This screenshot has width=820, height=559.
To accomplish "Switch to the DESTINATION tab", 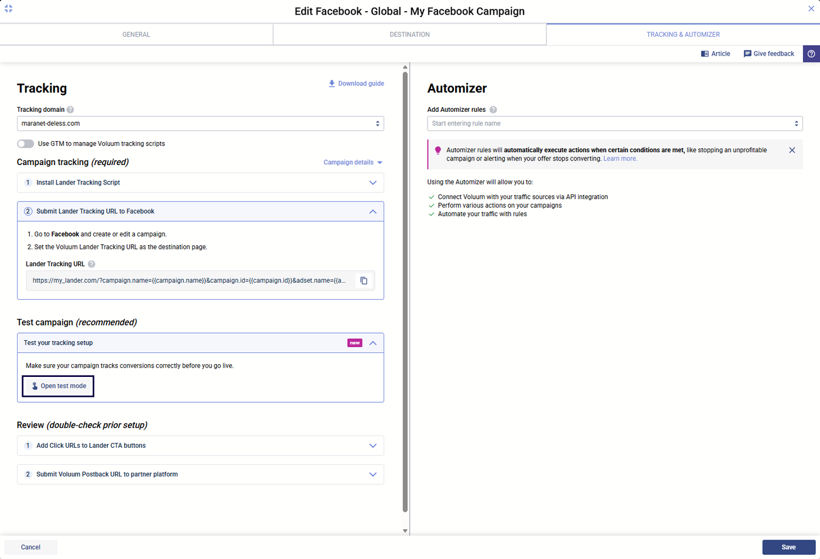I will (x=410, y=35).
